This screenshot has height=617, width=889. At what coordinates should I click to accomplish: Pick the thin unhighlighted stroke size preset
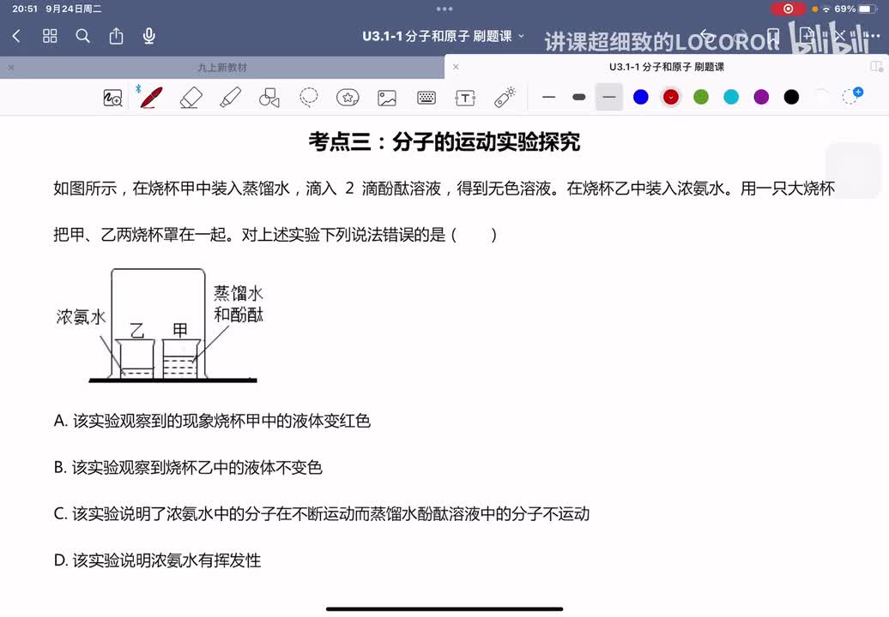[x=549, y=98]
